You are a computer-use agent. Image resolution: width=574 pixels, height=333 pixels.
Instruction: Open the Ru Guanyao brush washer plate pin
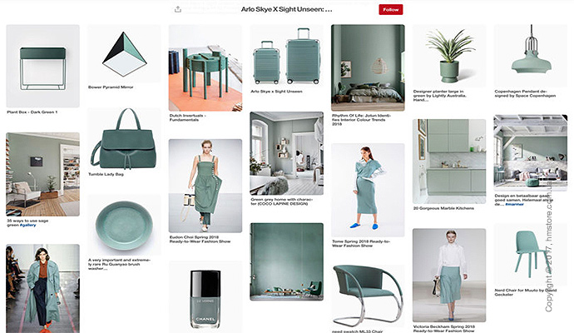click(x=124, y=225)
